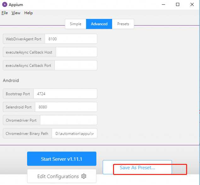This screenshot has height=185, width=200.
Task: Click the WebDriverAgent Port input field
Action: 71,39
